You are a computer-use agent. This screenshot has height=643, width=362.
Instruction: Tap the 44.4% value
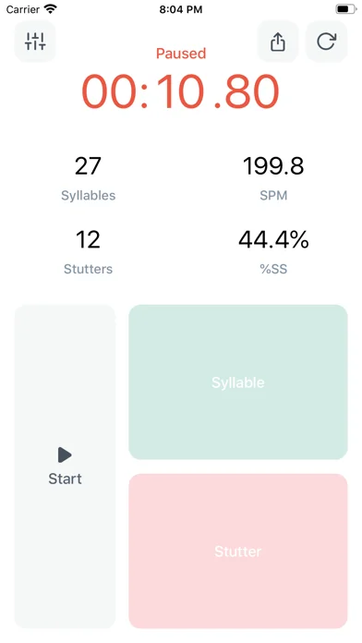click(273, 240)
